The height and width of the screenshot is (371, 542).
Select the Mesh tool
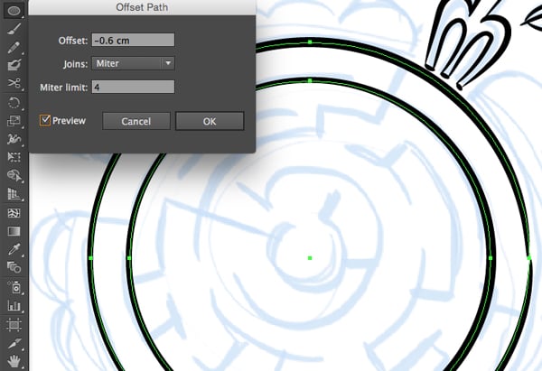(14, 213)
